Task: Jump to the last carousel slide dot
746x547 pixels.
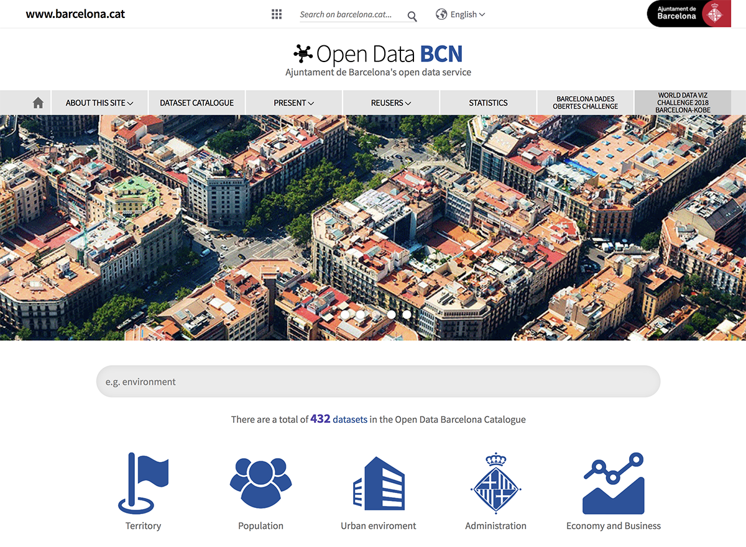Action: click(407, 315)
